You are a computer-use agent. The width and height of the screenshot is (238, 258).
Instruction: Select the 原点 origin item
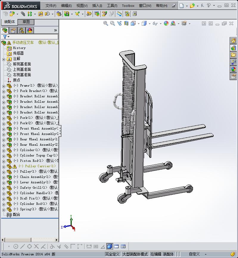pos(16,80)
